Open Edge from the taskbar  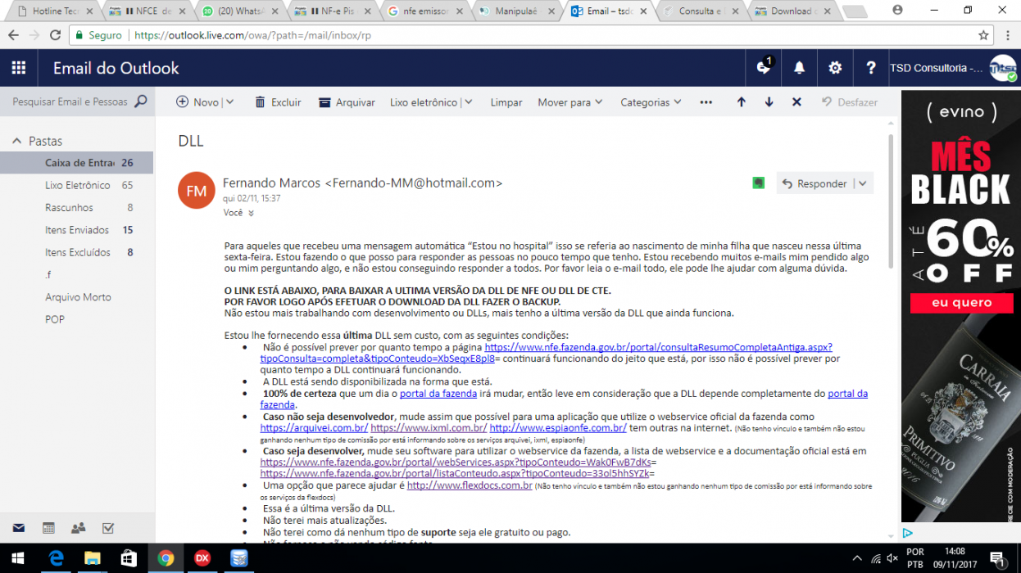(57, 558)
